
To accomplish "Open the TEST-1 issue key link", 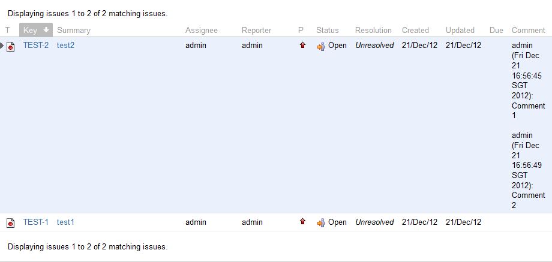I will (x=36, y=222).
